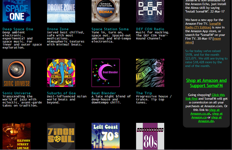Click the Amazon Echo Alexa skill news text
232x150 pixels.
[206, 6]
